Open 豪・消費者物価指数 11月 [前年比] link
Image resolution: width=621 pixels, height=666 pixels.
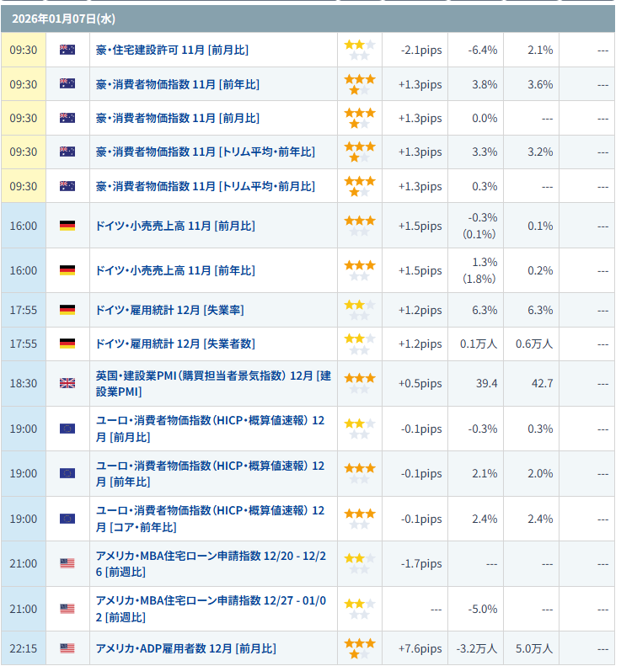(x=178, y=84)
